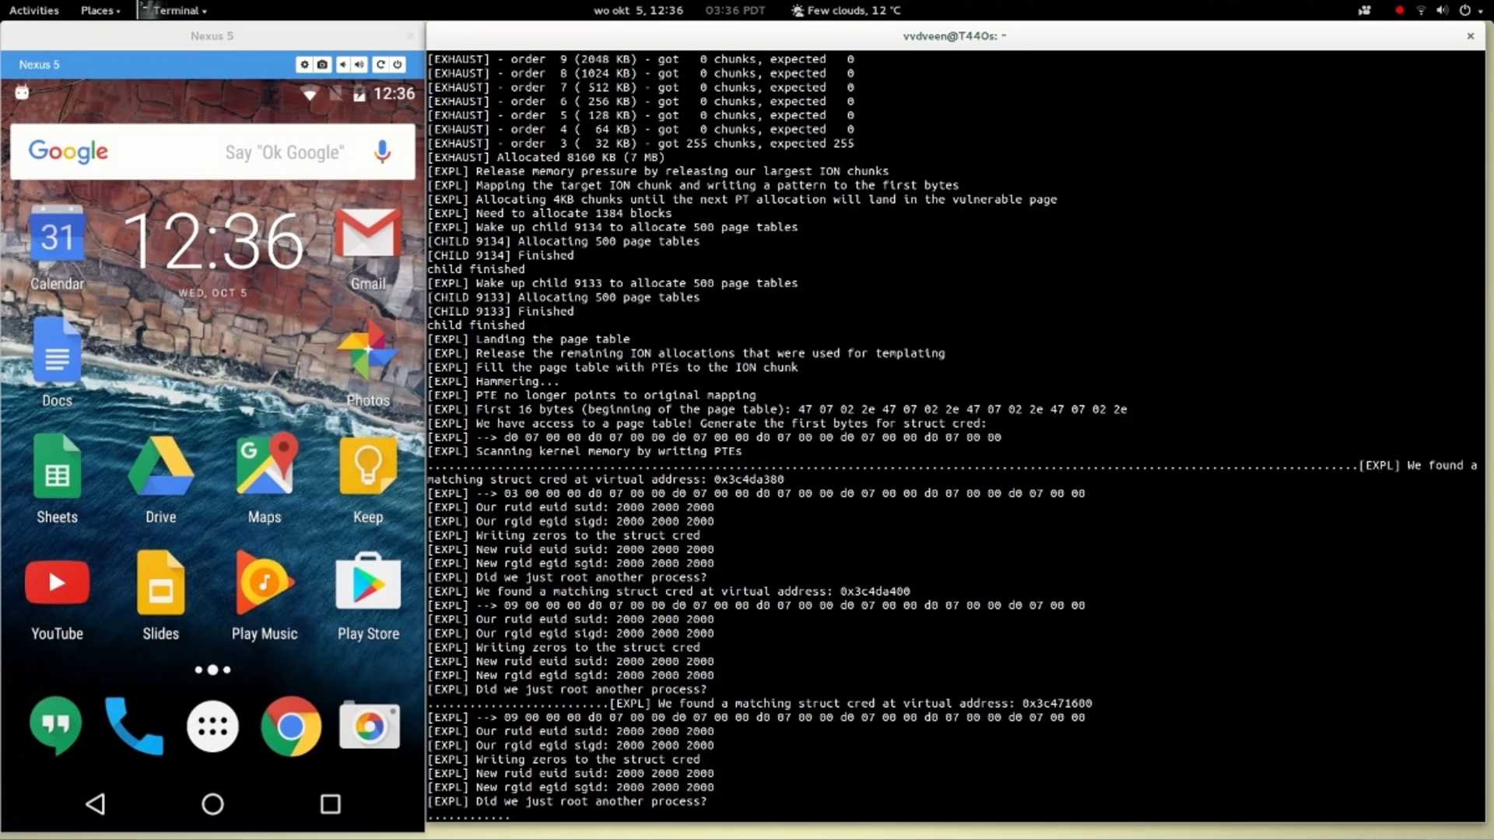Launch Google Maps on the phone
1494x840 pixels.
tap(265, 479)
